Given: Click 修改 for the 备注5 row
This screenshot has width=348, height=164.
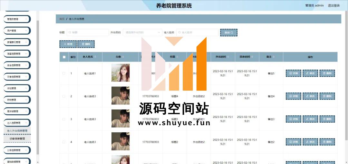Looking at the screenshot, I should [310, 73].
